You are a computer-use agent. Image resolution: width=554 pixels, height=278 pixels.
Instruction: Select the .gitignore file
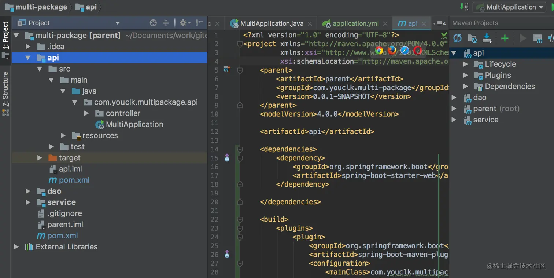60,213
